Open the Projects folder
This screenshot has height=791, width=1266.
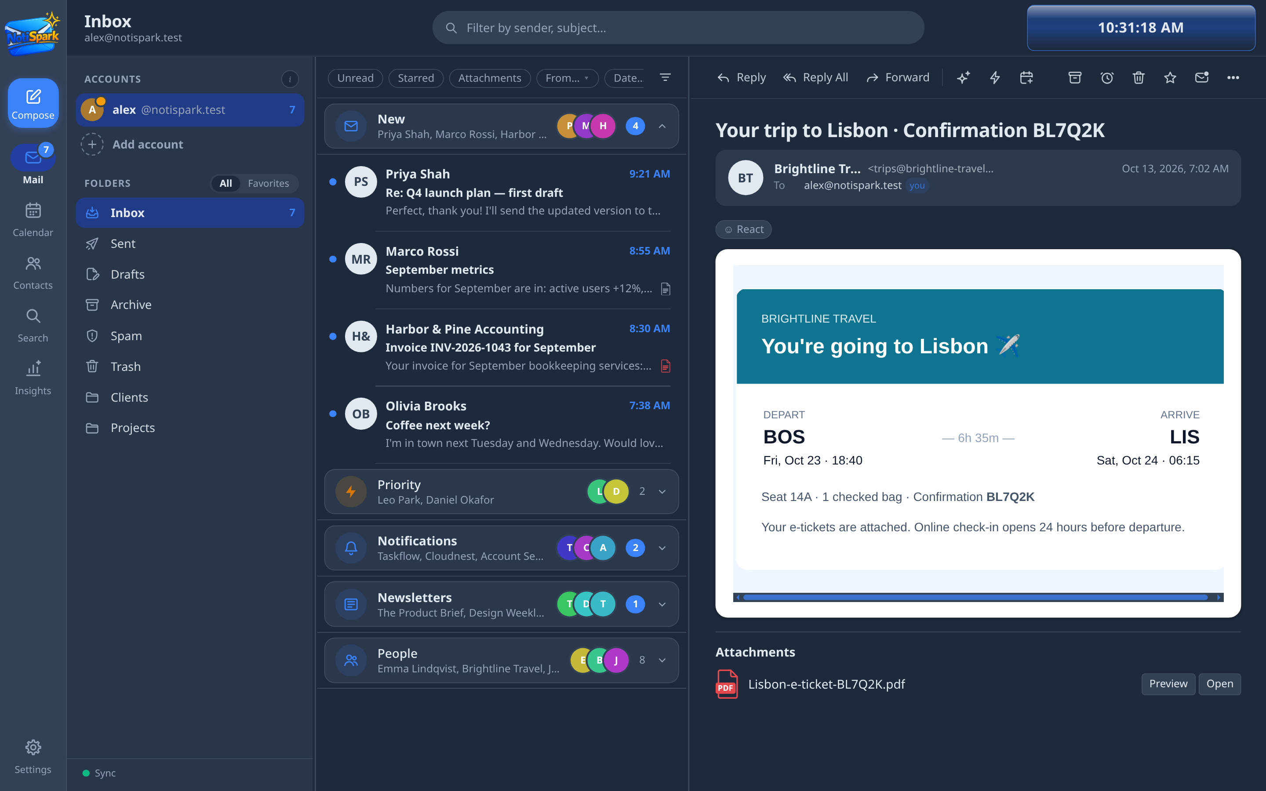click(x=190, y=428)
